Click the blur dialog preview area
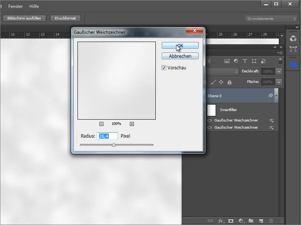Viewport: 301px width, 225px height. click(x=117, y=81)
